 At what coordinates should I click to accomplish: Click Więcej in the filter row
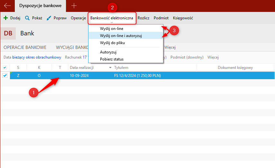[213, 57]
